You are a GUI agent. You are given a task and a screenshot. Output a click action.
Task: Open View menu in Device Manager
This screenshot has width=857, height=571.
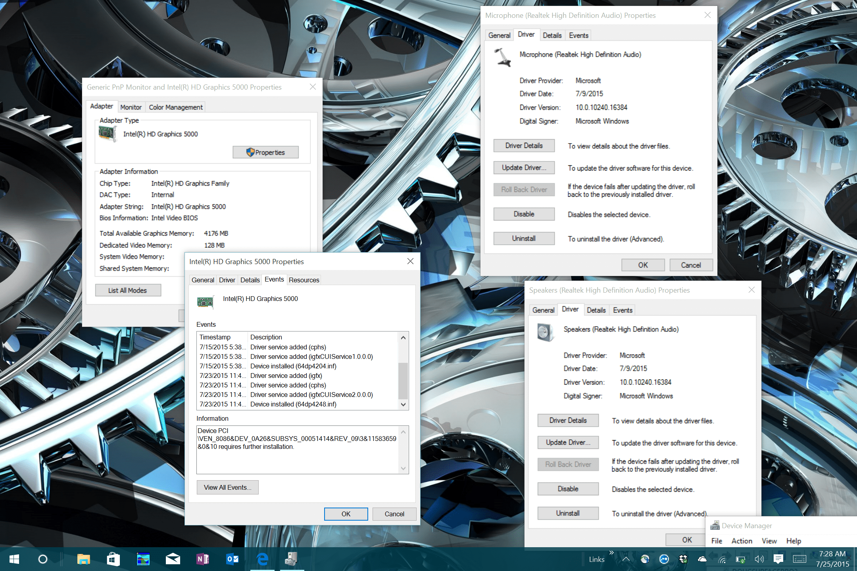[769, 541]
